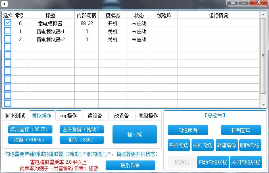
Task: Click the 状态 column header
Action: [x=139, y=15]
